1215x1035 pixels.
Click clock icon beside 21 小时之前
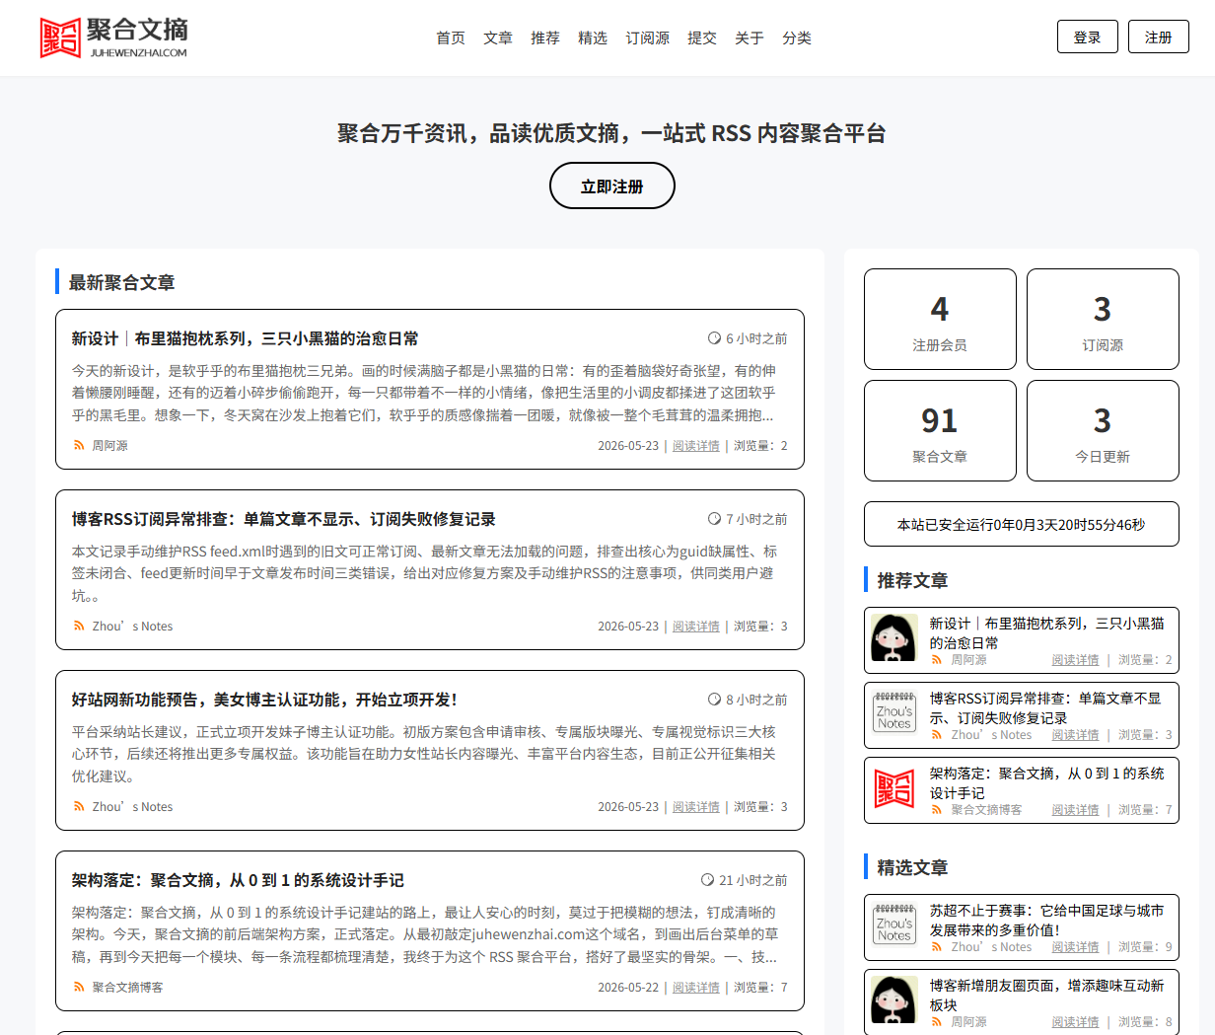[707, 880]
